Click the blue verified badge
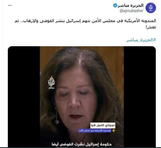 point(115,5)
